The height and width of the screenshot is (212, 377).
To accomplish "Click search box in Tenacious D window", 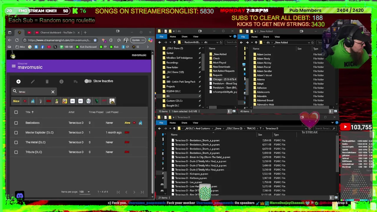I will pyautogui.click(x=325, y=128).
